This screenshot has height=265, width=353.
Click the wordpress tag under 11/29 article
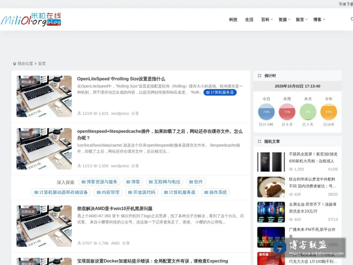(120, 113)
